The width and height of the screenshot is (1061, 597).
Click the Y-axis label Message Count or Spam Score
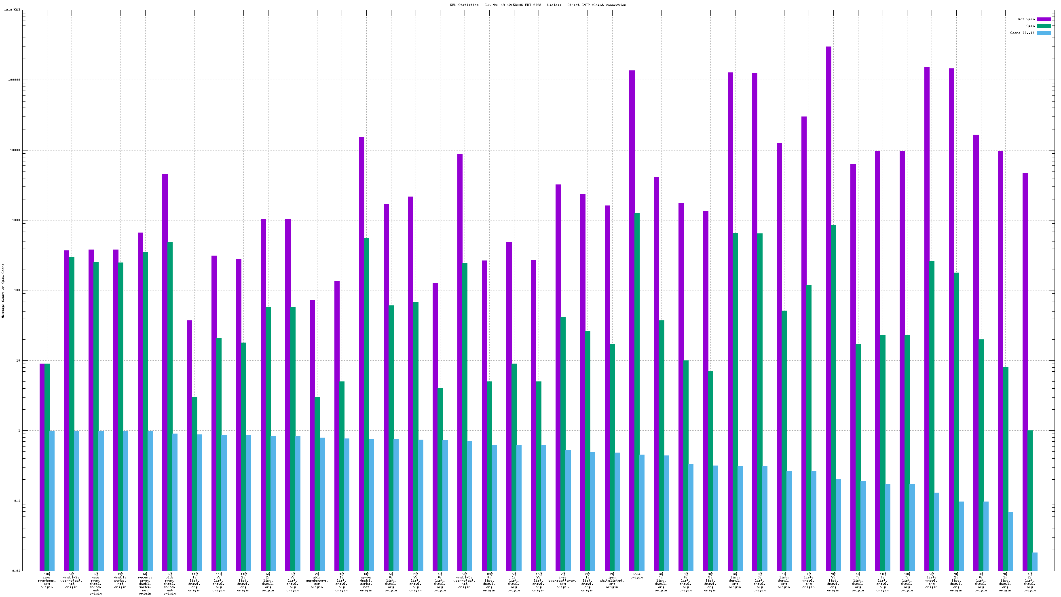coord(3,291)
